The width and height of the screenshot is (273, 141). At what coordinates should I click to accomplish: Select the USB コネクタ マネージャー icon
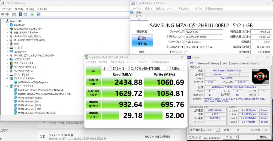tap(11, 32)
